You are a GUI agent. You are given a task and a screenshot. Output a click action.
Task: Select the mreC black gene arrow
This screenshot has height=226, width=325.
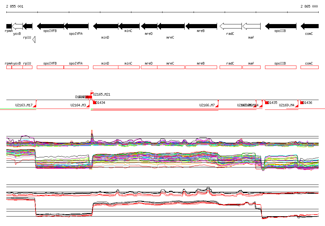(x=171, y=26)
